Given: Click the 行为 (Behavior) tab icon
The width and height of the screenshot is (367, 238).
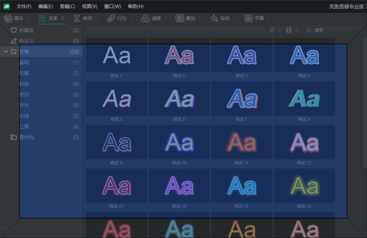Looking at the screenshot, I should coord(111,18).
